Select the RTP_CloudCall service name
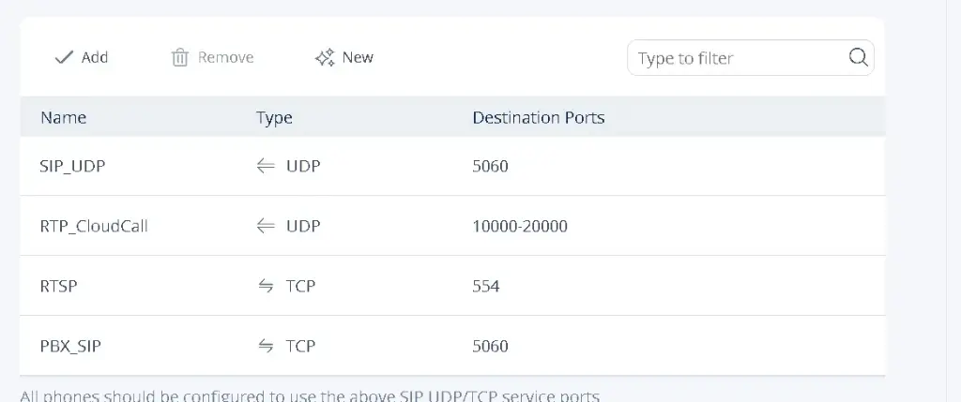Viewport: 961px width, 402px height. 94,226
